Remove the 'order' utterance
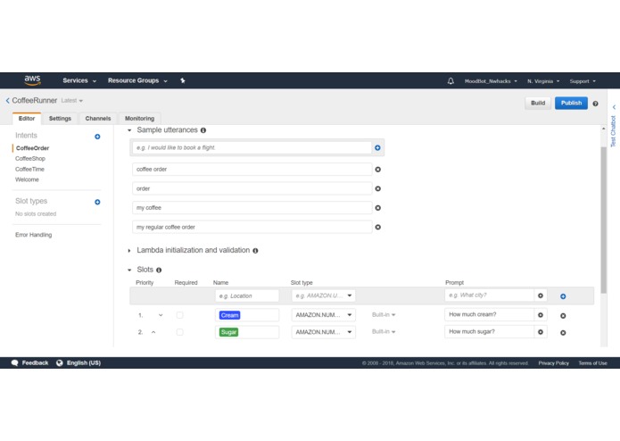Screen dimensions: 620x441 377,188
